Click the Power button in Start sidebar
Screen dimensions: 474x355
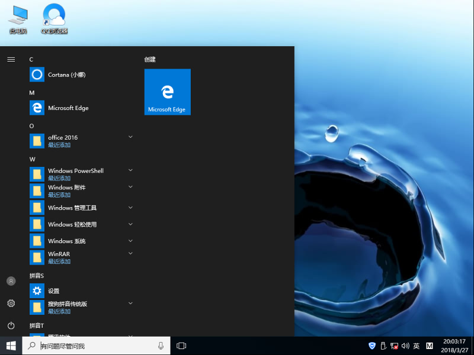coord(11,325)
